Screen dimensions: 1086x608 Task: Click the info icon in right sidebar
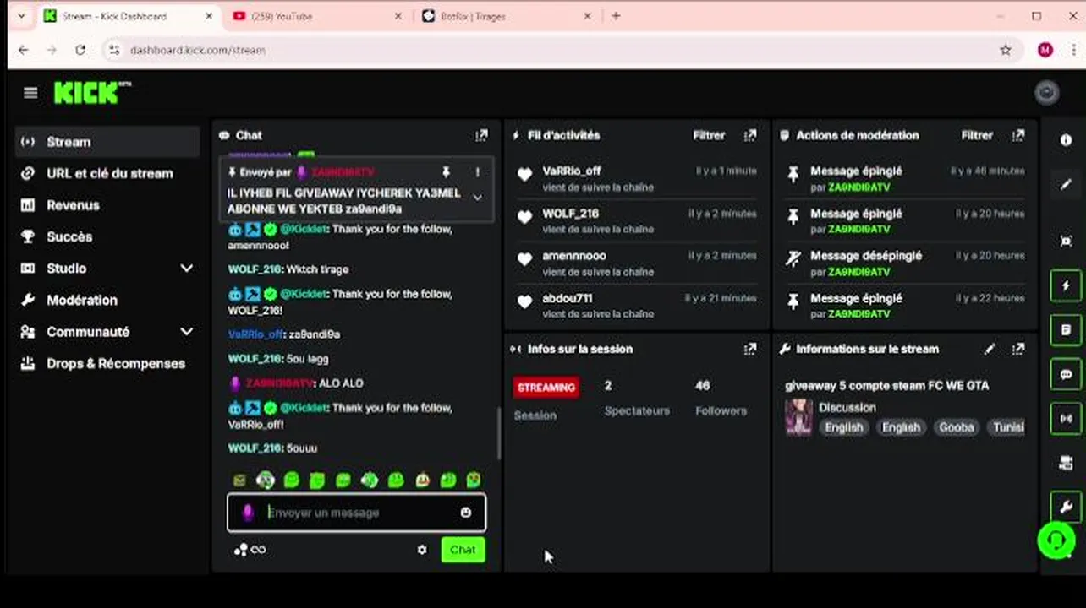tap(1066, 140)
